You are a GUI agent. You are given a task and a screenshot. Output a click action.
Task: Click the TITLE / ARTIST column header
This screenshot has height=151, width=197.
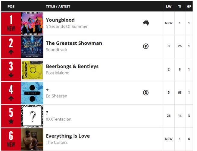(x=58, y=6)
